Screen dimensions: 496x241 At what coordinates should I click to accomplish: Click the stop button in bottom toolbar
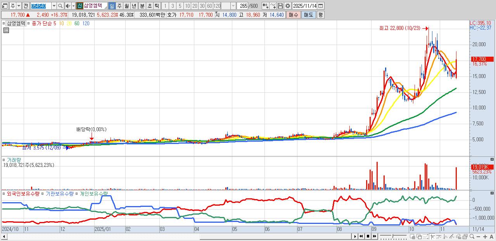coord(368,236)
